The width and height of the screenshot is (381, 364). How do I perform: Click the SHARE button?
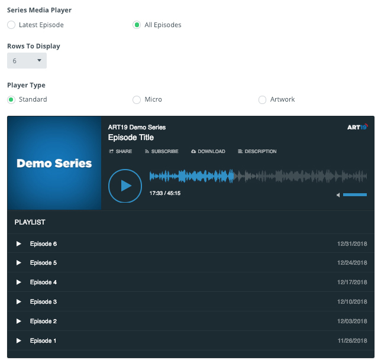coord(120,151)
